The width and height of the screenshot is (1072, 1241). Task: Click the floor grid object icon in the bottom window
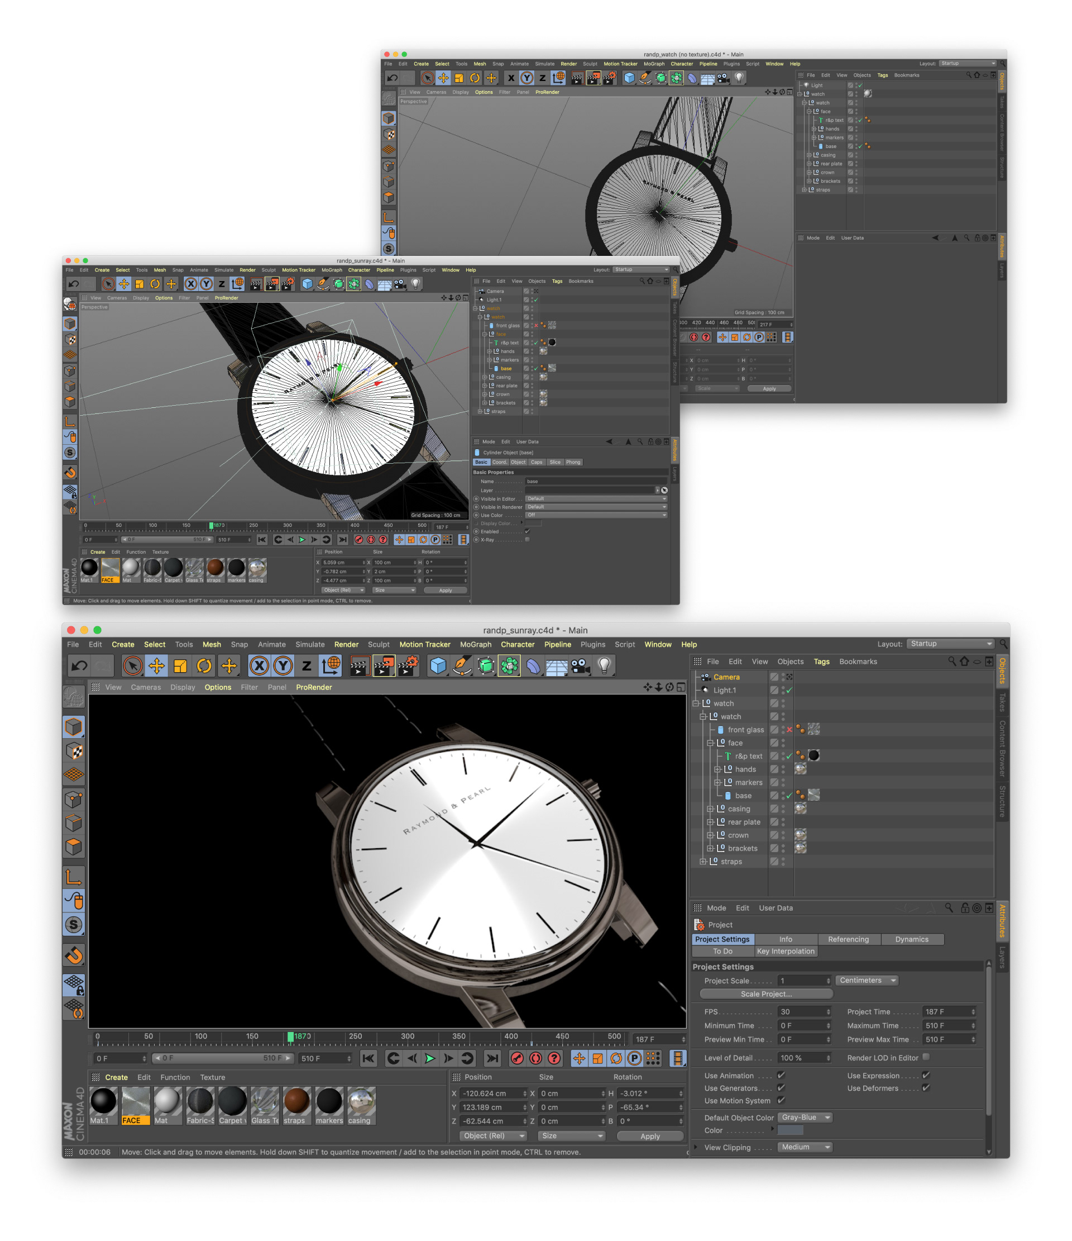click(556, 665)
